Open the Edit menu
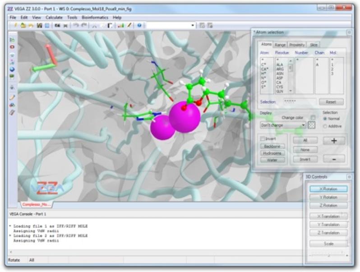 24,18
